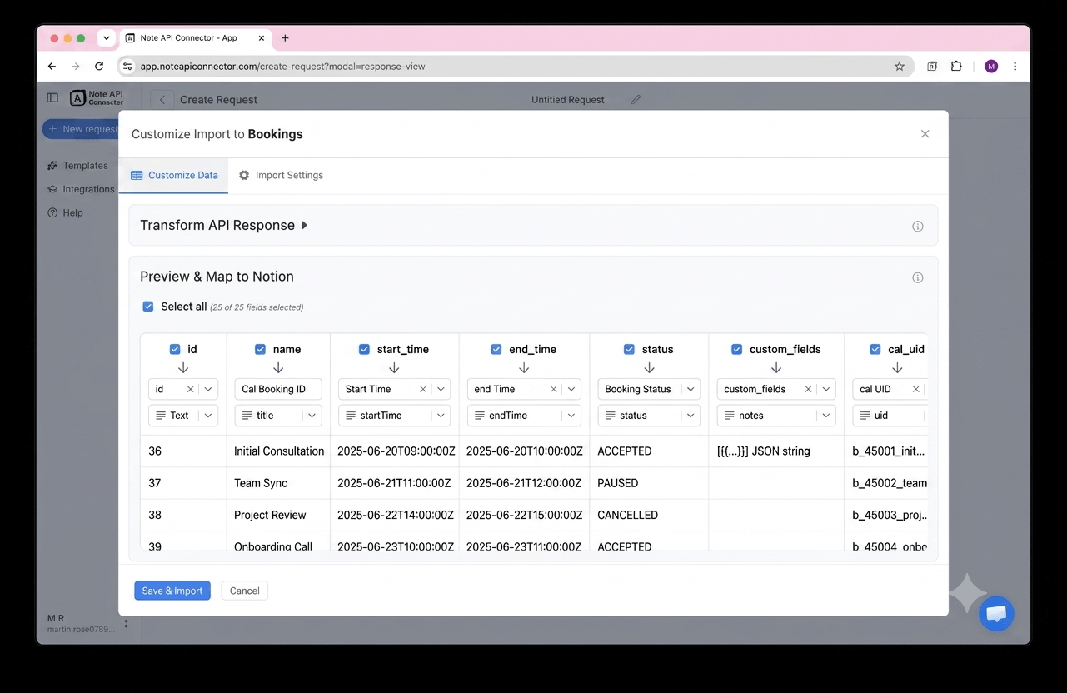Open the browser extensions puzzle icon
The image size is (1067, 693).
[x=956, y=67]
